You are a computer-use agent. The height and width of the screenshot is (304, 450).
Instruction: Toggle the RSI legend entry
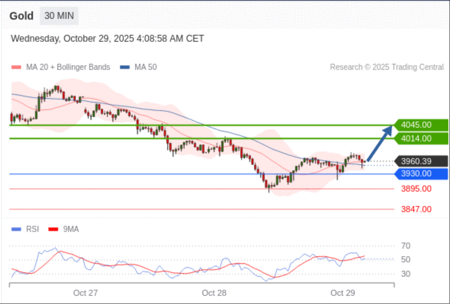[32, 229]
